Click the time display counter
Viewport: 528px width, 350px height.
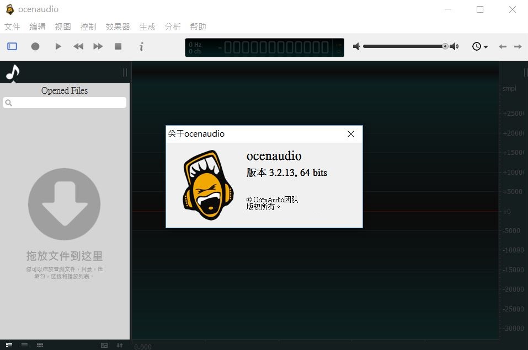[x=265, y=47]
